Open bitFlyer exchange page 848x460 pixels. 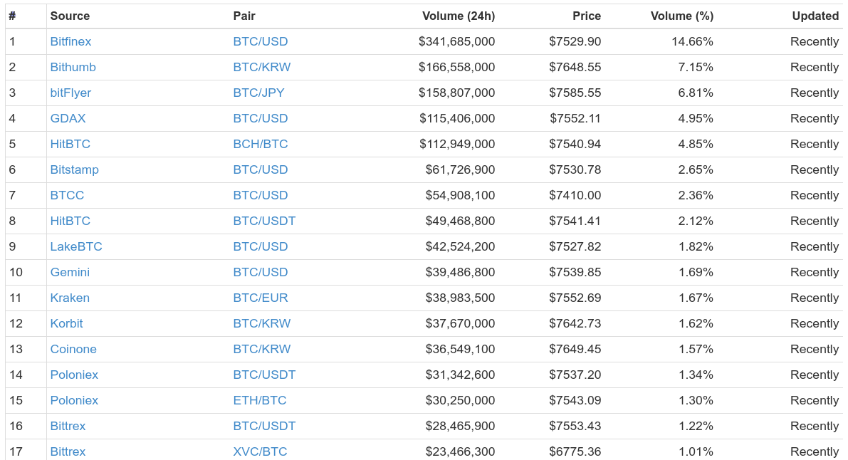click(70, 93)
